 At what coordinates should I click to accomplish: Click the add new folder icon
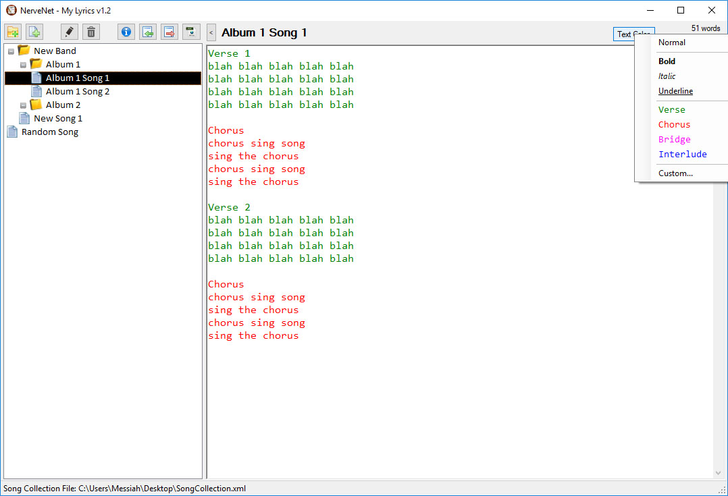click(13, 32)
